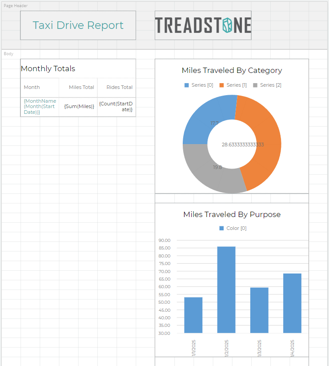Screen dimensions: 329x366
Task: Select the Rides Total header cell
Action: (x=116, y=88)
